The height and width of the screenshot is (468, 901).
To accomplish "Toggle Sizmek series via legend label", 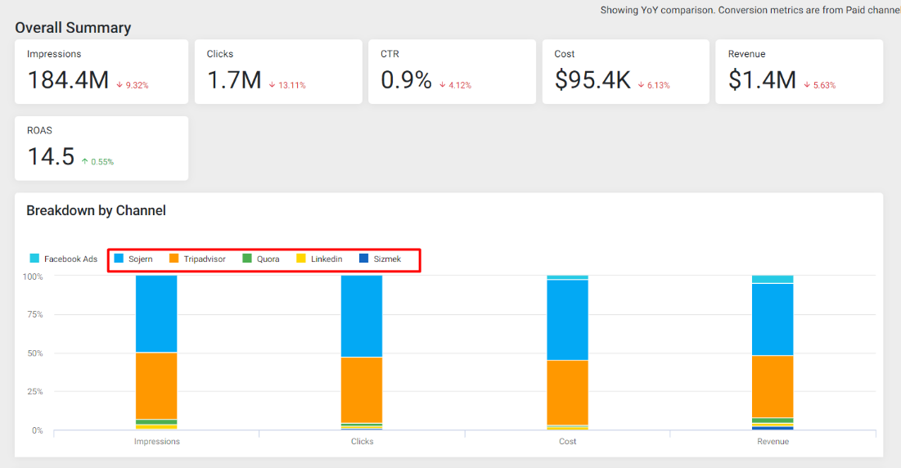I will pos(387,259).
